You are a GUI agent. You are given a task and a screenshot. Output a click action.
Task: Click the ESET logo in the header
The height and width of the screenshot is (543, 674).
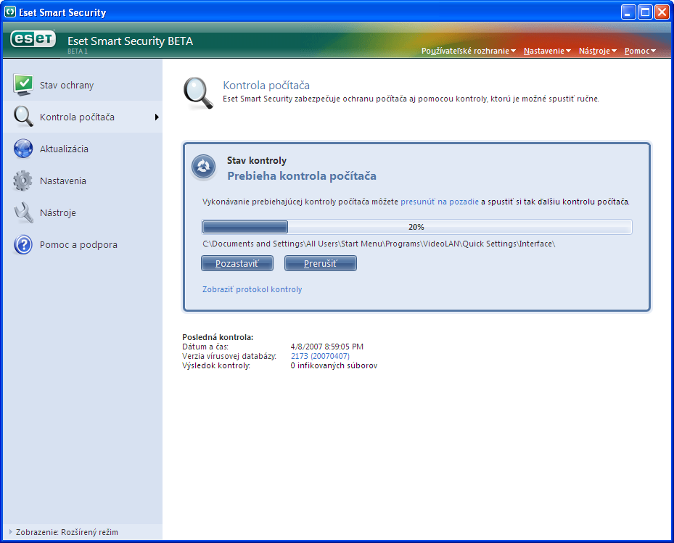(33, 40)
